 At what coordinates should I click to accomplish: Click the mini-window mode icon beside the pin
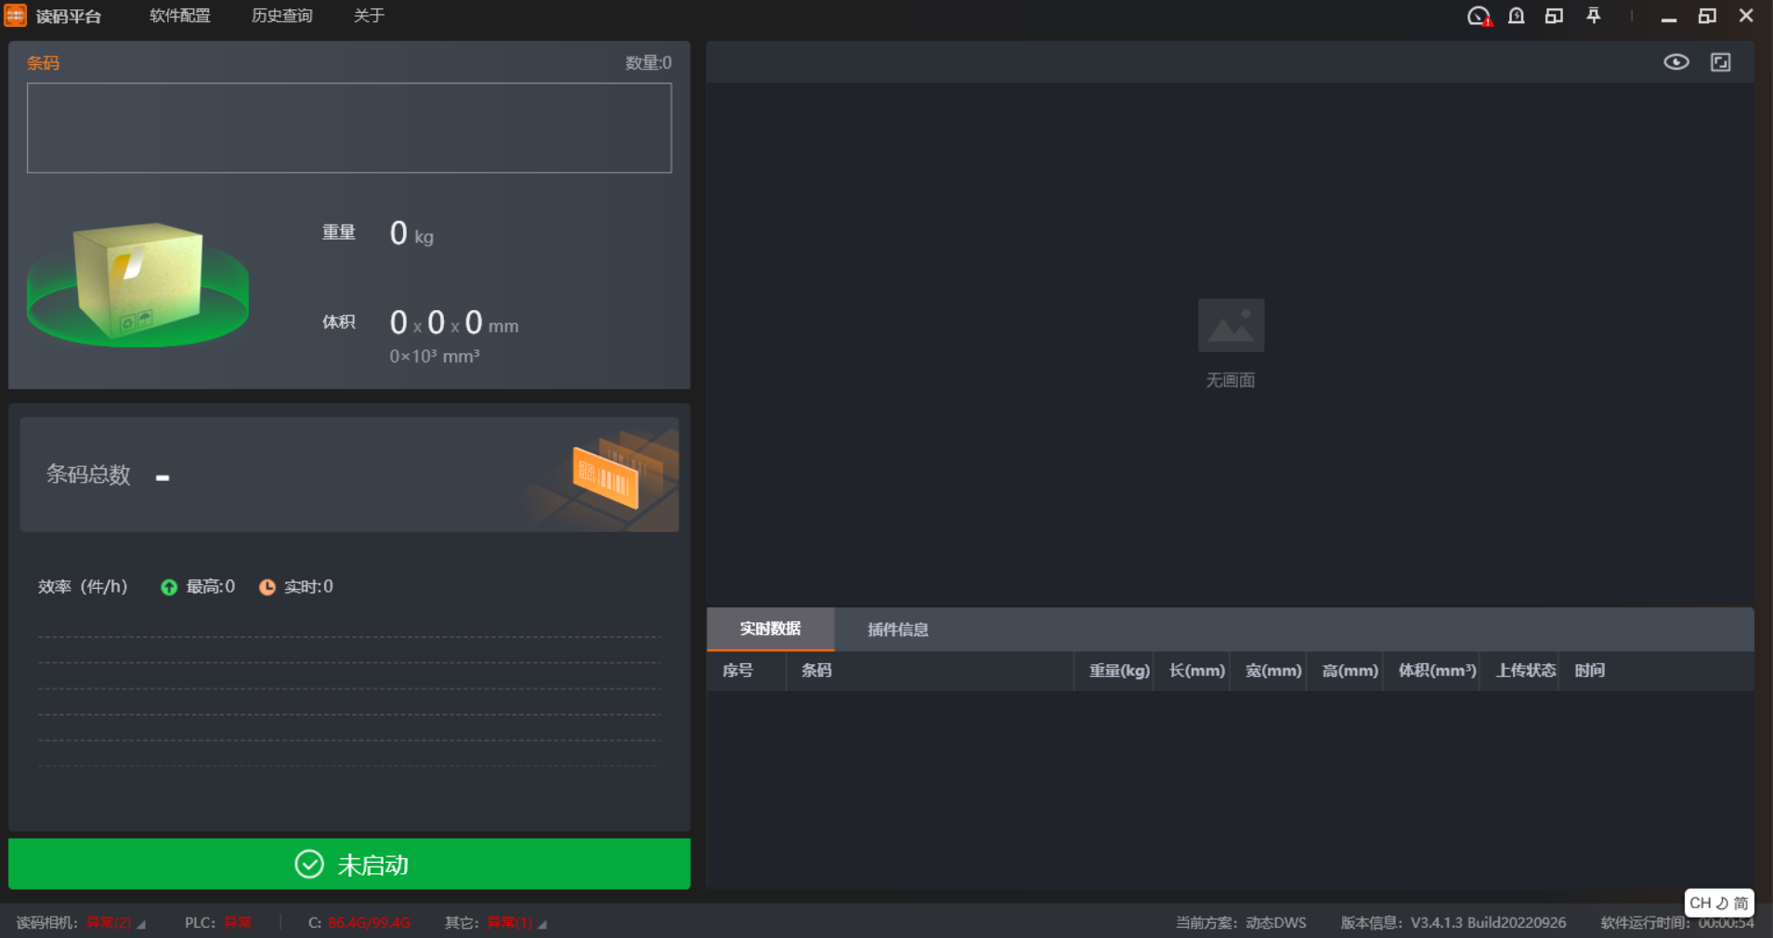(x=1554, y=16)
